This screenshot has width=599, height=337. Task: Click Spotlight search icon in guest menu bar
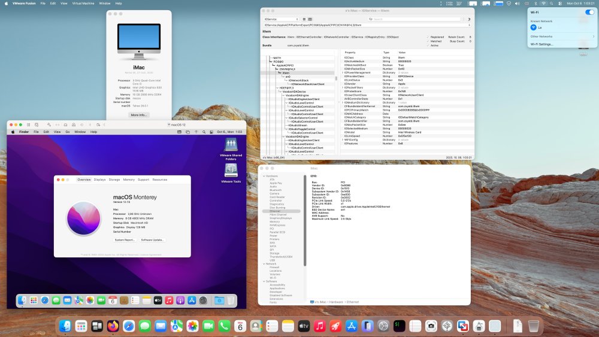[204, 132]
